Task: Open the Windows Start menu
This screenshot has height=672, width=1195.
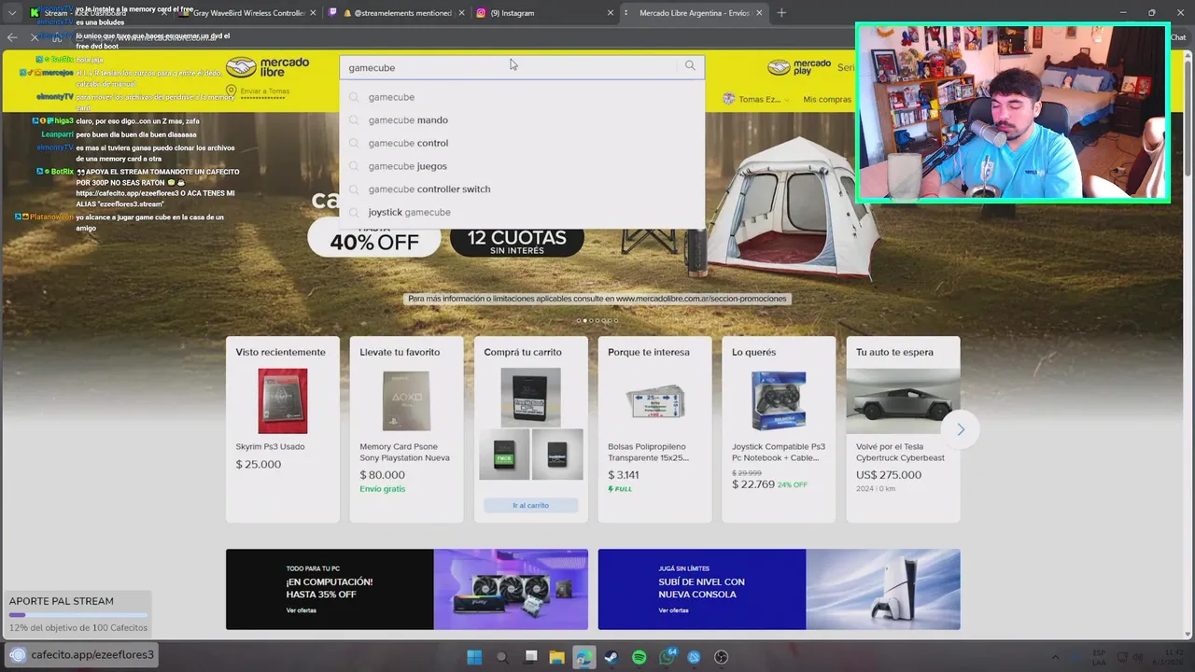Action: (474, 657)
